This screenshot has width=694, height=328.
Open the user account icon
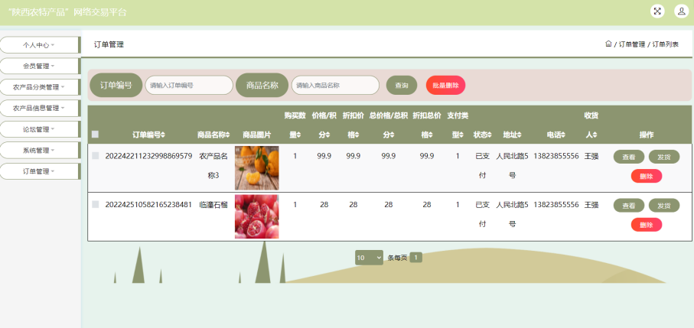(681, 11)
